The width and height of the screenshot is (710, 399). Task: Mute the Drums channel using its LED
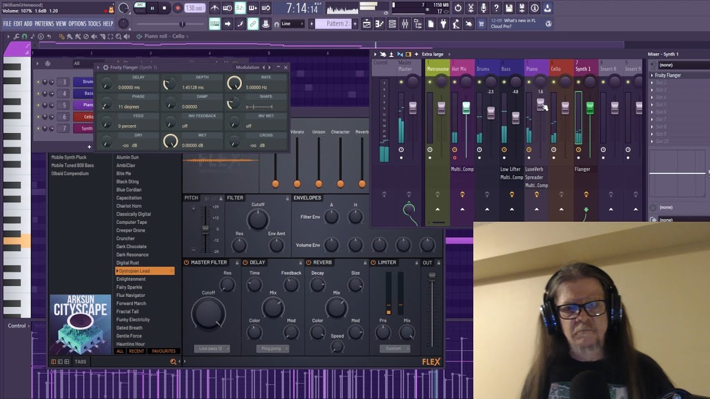click(38, 82)
